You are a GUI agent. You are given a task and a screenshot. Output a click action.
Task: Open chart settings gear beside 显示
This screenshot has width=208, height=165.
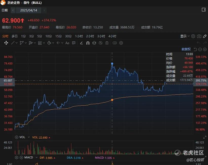point(193,36)
